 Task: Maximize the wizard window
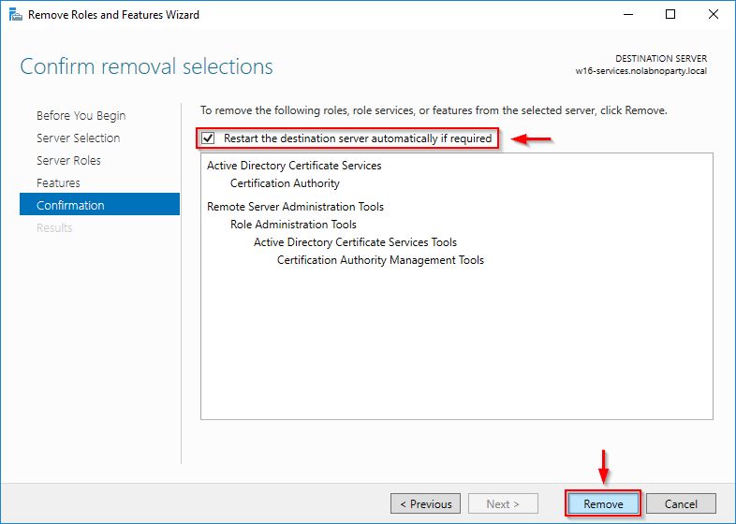(670, 15)
